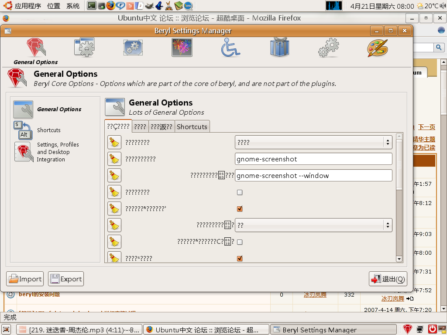Open the '????' combo box dropdown

pos(313,143)
